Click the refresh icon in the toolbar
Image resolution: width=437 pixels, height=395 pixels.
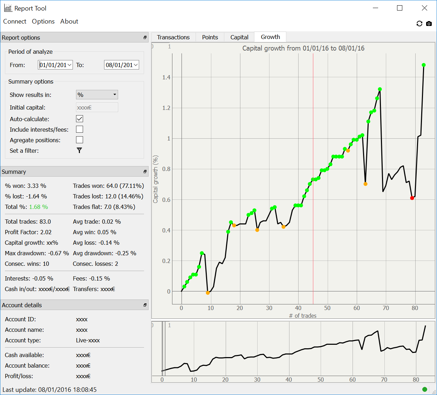click(x=419, y=24)
